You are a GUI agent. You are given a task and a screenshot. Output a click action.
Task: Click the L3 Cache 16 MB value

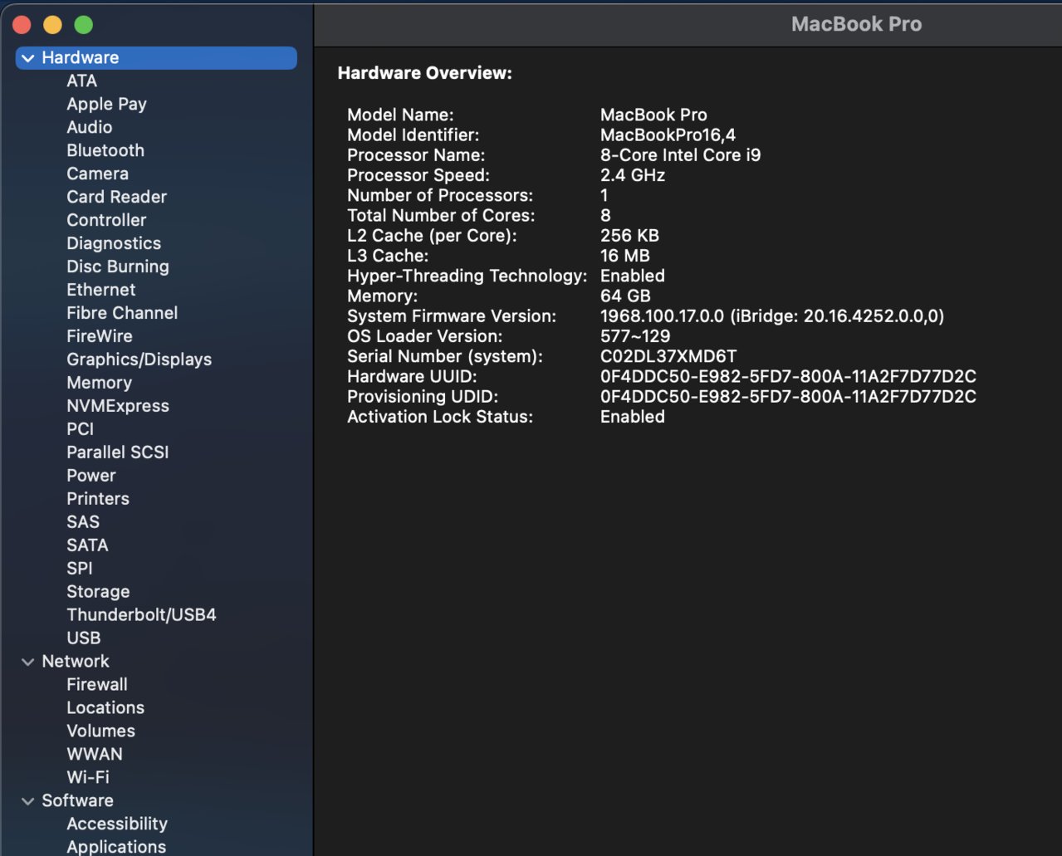point(625,256)
